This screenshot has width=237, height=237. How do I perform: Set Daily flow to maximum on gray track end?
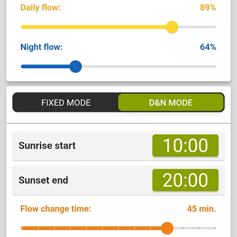(214, 27)
